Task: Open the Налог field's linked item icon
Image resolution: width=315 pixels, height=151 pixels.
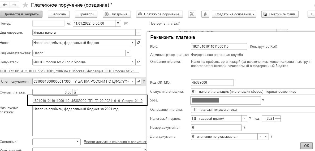Action: 138,42
